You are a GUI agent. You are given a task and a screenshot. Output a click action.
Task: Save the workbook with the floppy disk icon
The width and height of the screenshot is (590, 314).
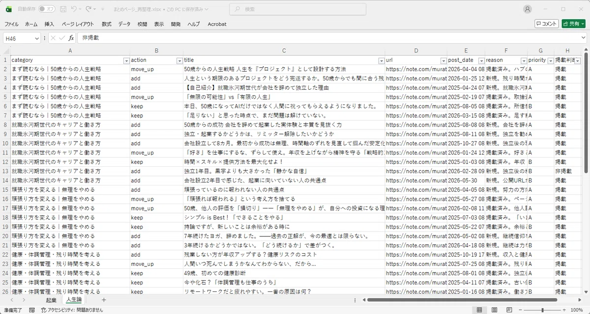point(63,9)
